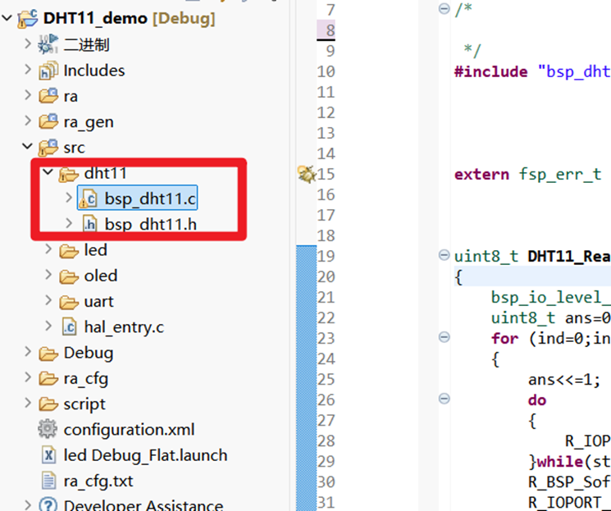Click the oled folder icon

(x=69, y=276)
